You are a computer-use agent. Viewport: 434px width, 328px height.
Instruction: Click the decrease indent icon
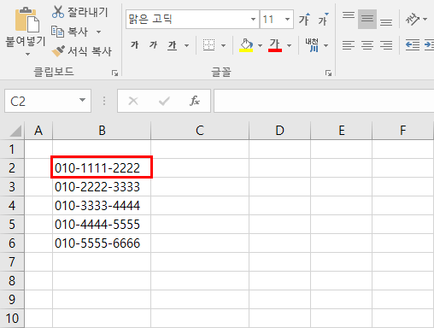coord(413,45)
